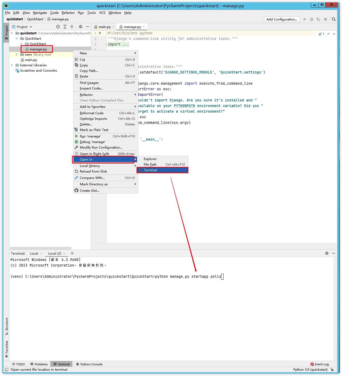
Task: Go to next highlighted error arrow
Action: click(334, 34)
